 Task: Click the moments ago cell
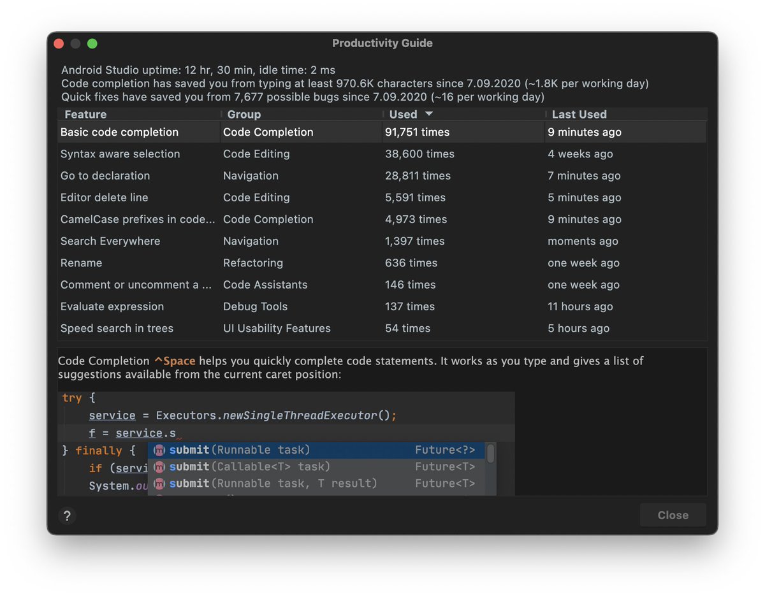tap(583, 241)
